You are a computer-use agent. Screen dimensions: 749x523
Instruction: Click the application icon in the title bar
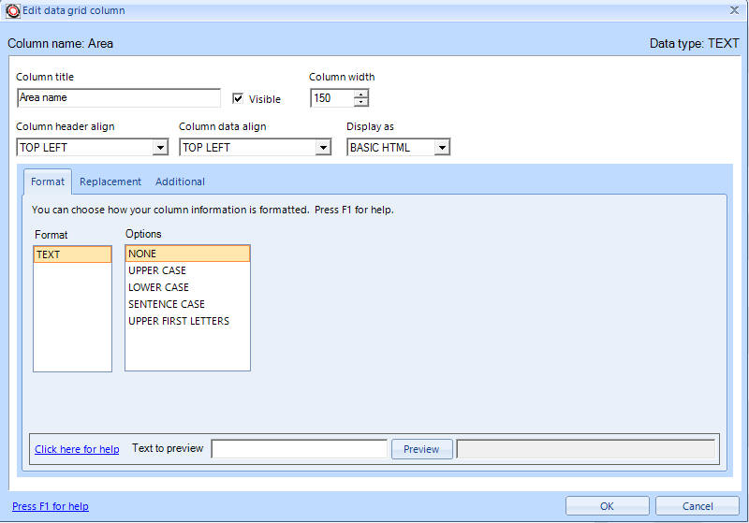13,10
